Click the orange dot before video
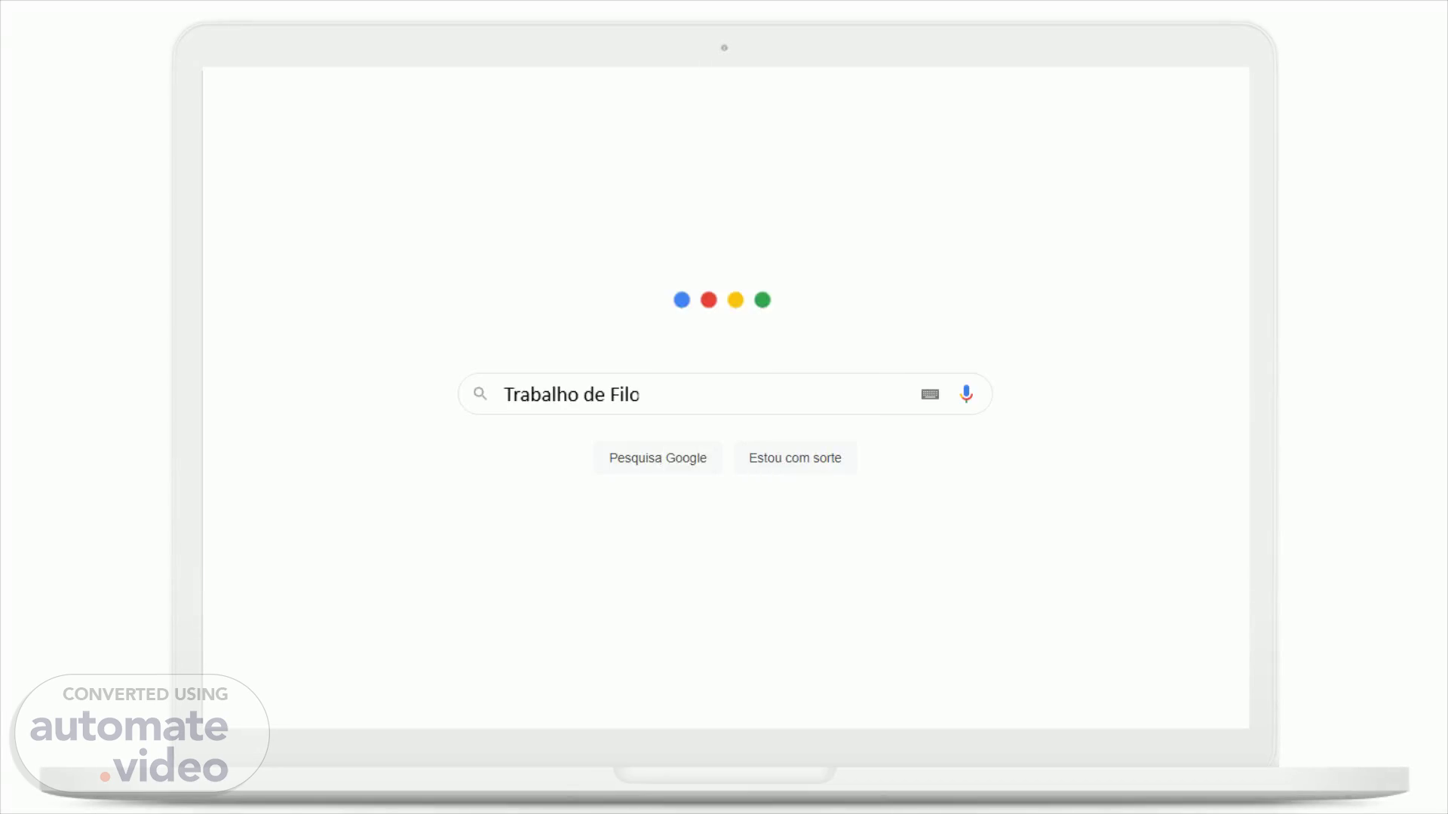 click(x=105, y=776)
